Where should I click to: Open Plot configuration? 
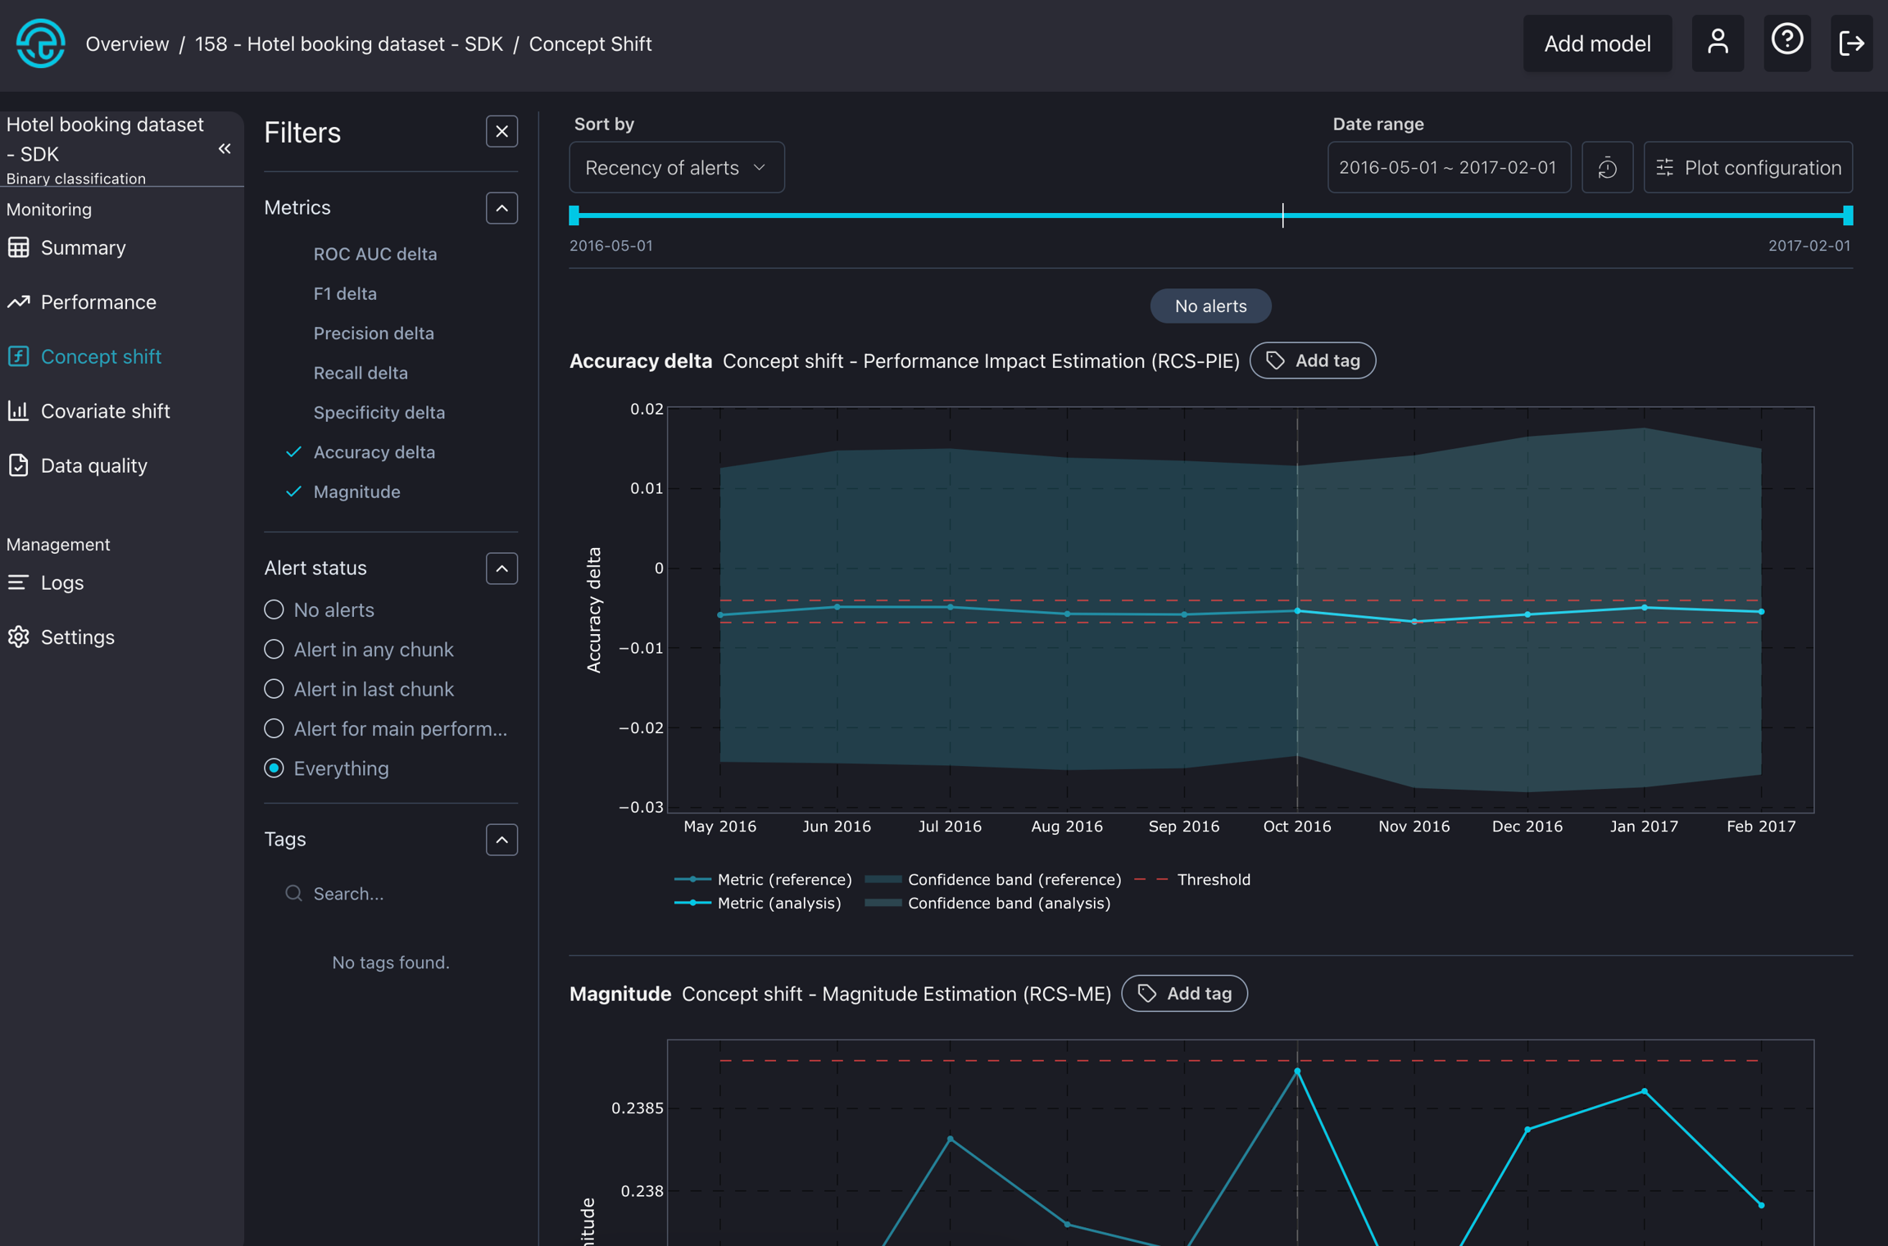1748,168
